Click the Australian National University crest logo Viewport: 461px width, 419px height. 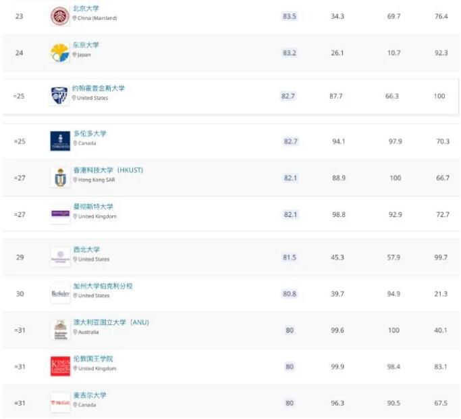coord(61,330)
